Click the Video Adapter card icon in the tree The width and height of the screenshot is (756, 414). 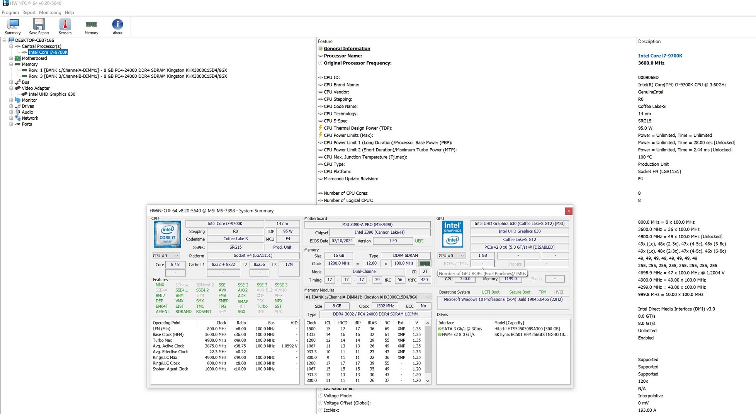click(18, 88)
